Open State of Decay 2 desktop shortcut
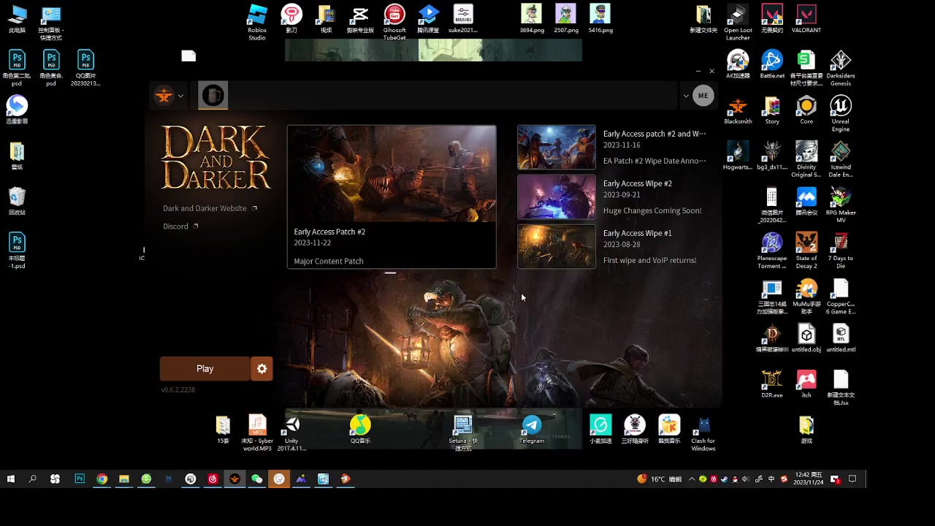The width and height of the screenshot is (935, 526). [806, 251]
